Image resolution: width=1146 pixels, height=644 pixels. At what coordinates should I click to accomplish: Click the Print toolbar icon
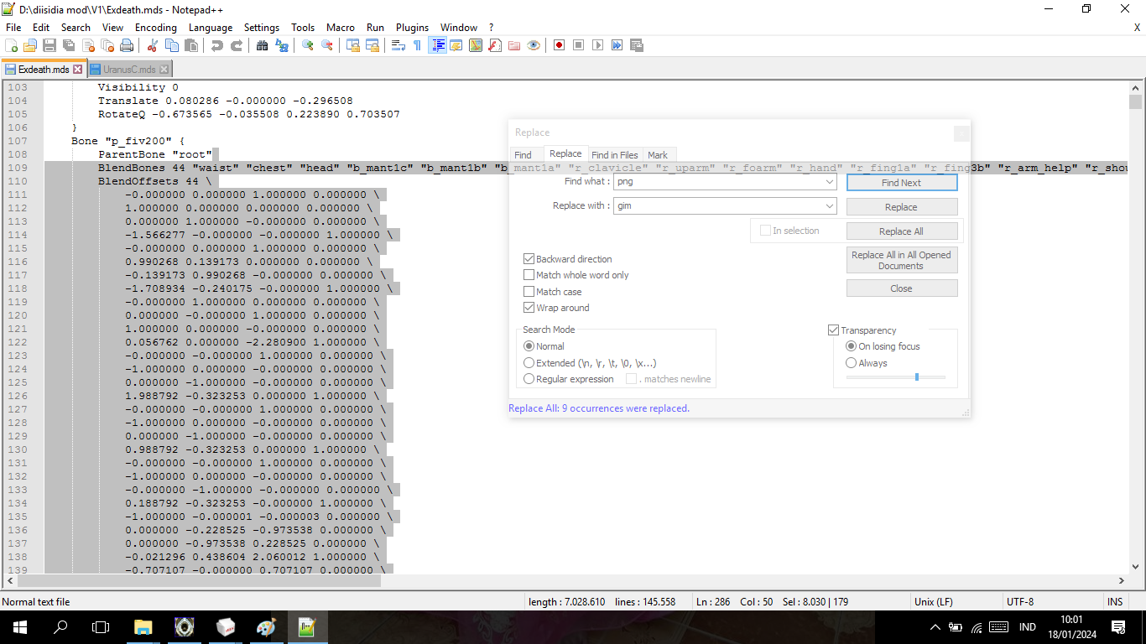click(x=126, y=45)
